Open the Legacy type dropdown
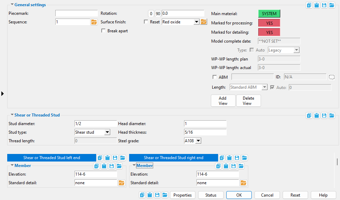Image resolution: width=340 pixels, height=200 pixels. click(296, 50)
